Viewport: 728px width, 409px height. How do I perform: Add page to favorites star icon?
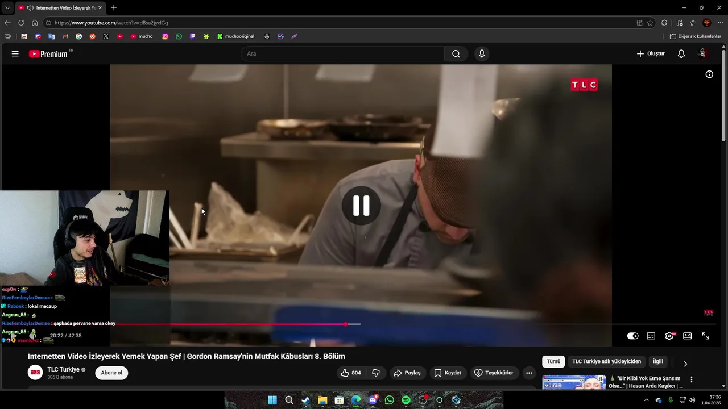(650, 23)
